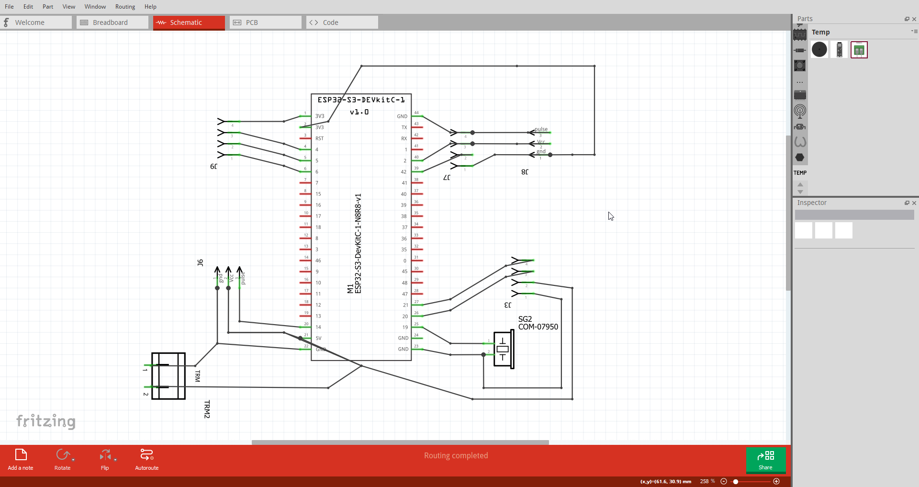
Task: Undock the Inspector panel
Action: (x=907, y=203)
